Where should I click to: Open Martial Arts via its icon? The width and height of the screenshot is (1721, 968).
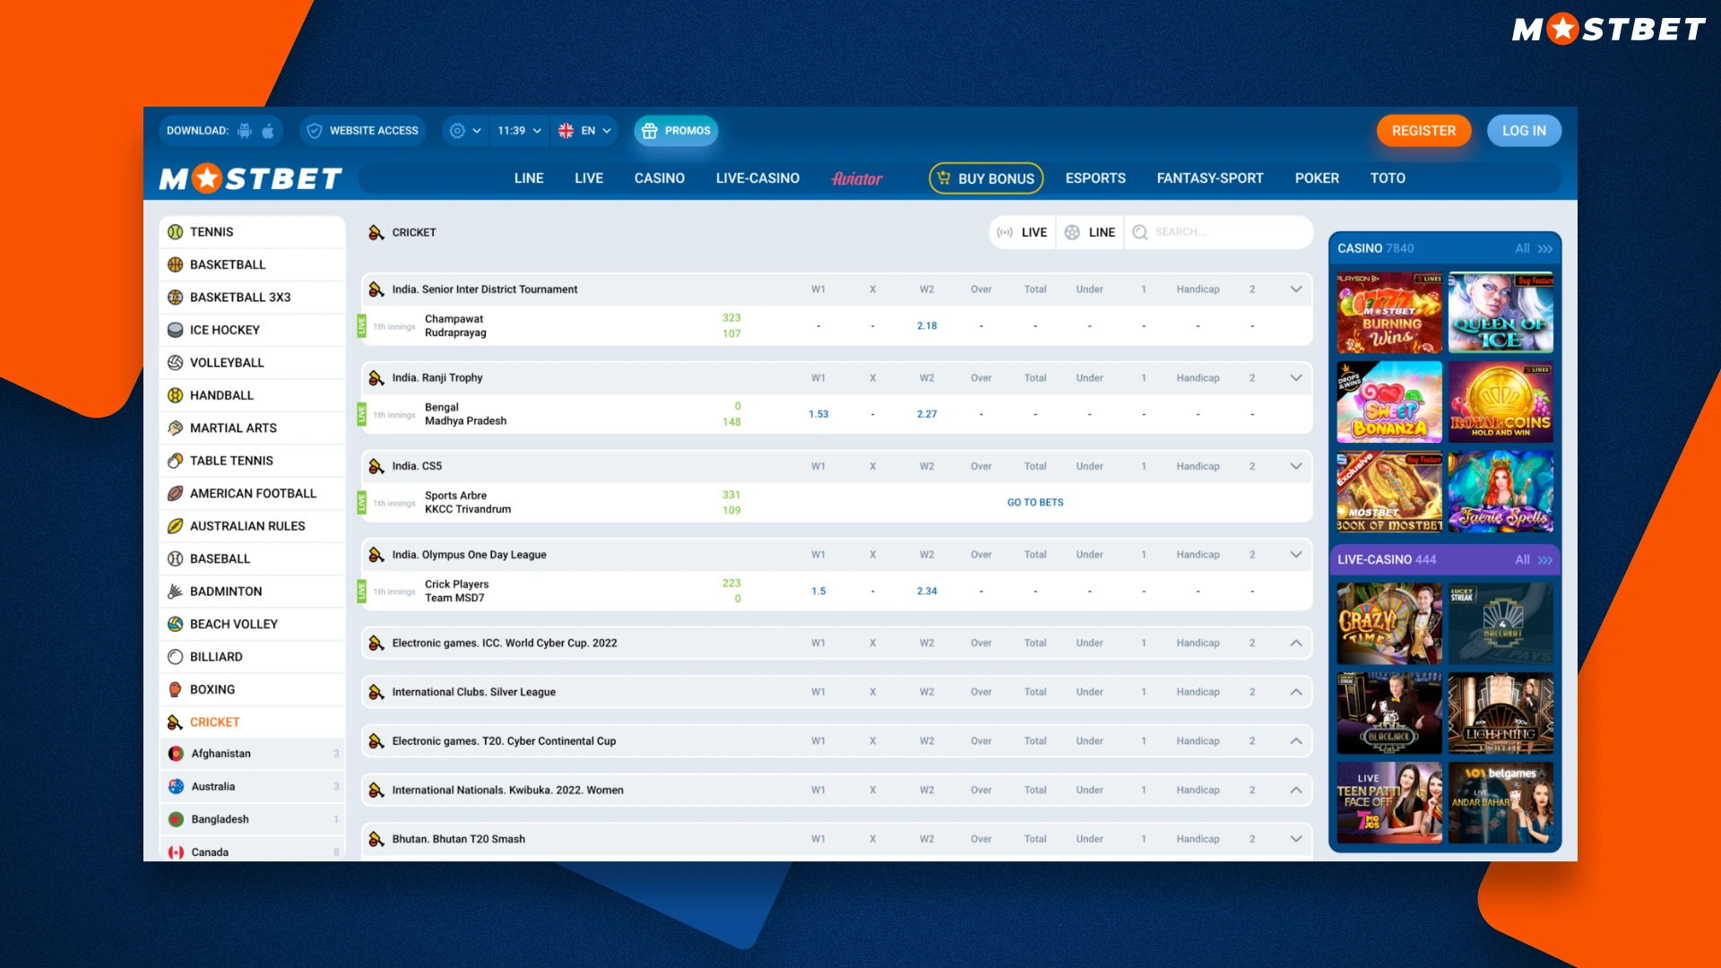(x=176, y=428)
